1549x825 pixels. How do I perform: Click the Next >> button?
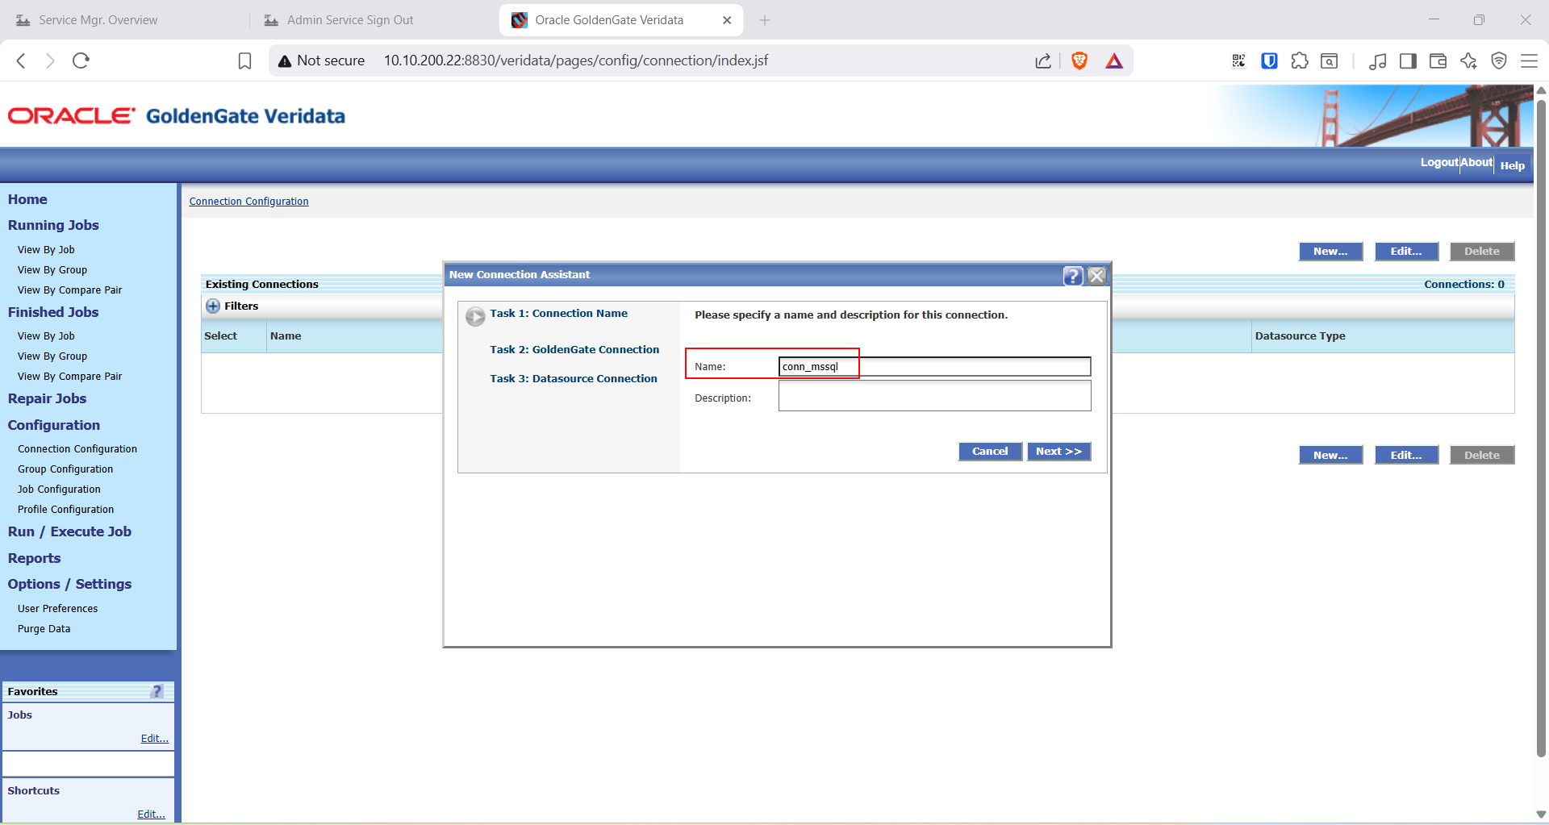(1058, 452)
